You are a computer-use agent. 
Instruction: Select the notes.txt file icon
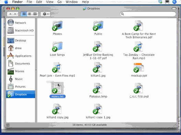pos(57,88)
